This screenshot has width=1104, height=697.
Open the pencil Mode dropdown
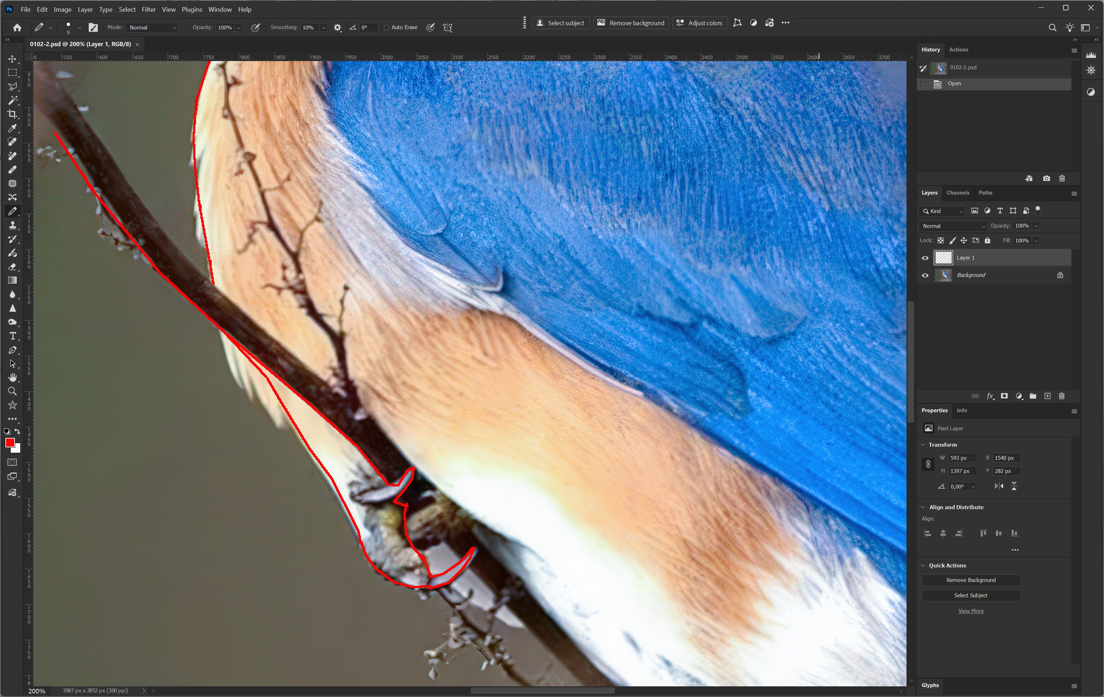tap(152, 27)
